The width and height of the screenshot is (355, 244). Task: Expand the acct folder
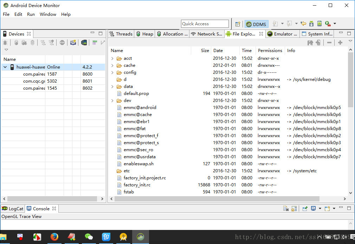point(112,58)
